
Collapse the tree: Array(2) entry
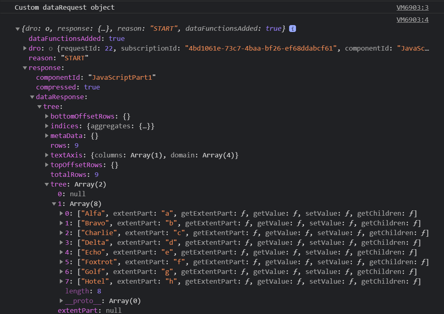pos(47,185)
